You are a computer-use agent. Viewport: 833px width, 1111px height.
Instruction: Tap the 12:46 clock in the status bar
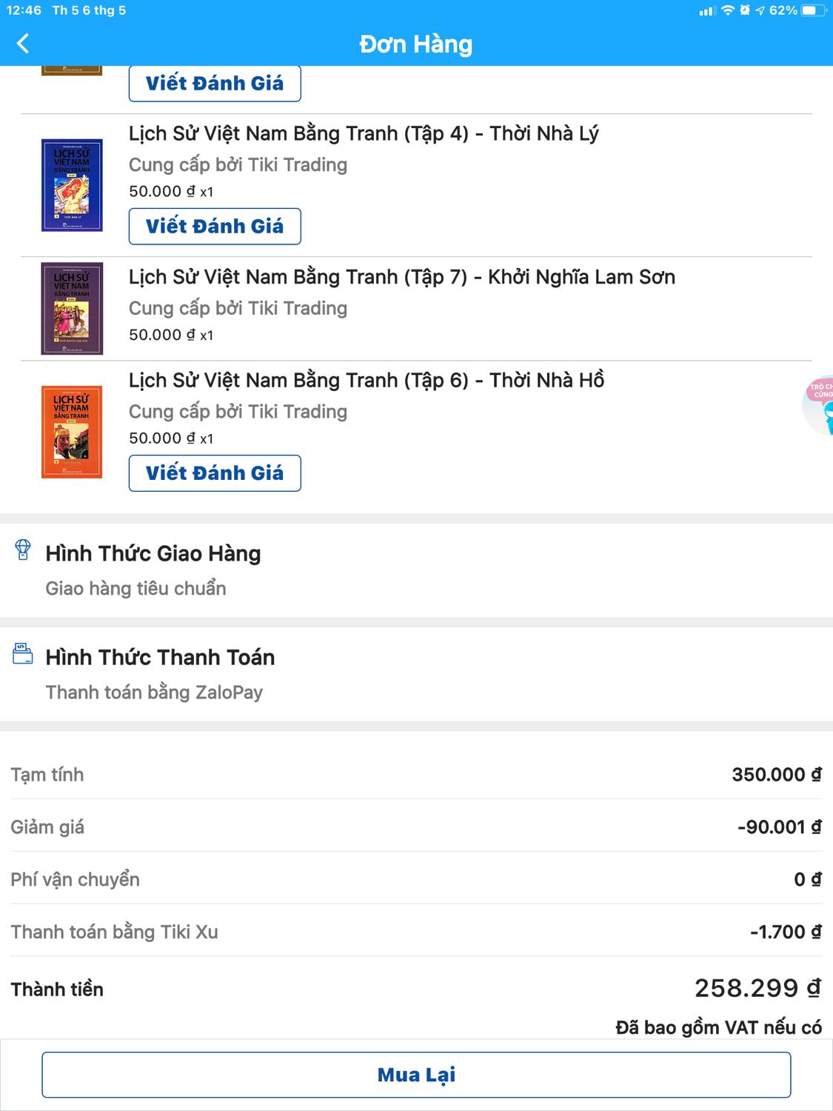[x=24, y=10]
